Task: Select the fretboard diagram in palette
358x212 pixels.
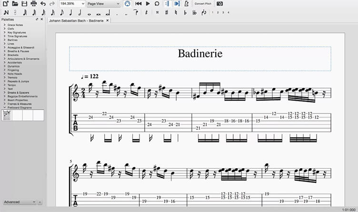Action: coord(7,115)
